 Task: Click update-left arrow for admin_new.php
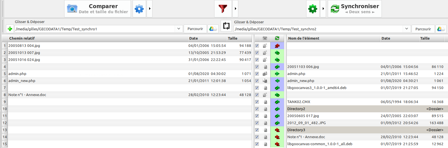(277, 81)
